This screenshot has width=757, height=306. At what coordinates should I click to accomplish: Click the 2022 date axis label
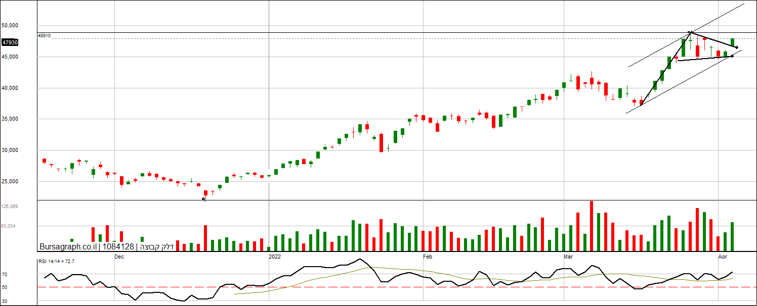275,257
